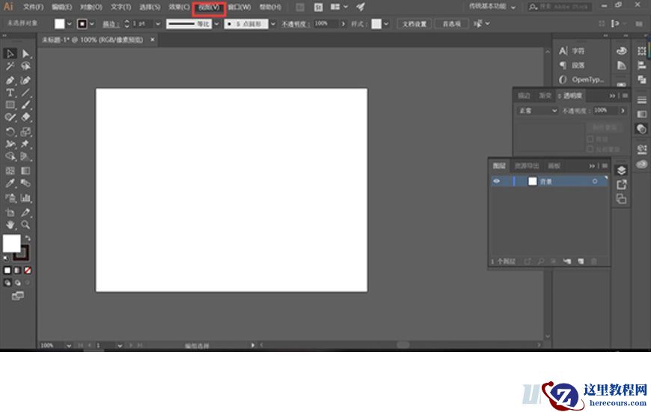Viewport: 651px width, 412px height.
Task: Hide the 背景 layer with eye icon
Action: click(x=496, y=181)
